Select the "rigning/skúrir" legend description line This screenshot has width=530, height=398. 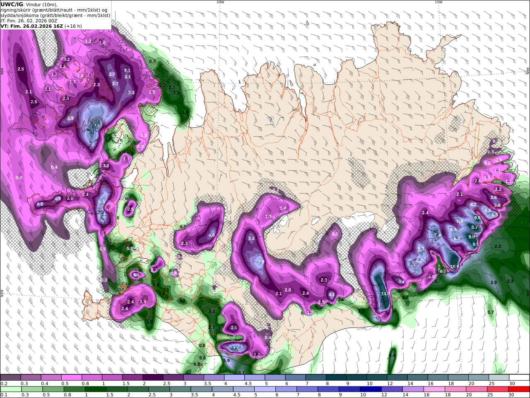click(x=54, y=10)
